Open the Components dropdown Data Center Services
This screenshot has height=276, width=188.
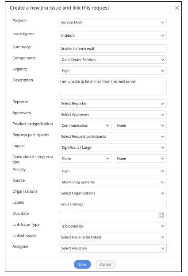113,60
